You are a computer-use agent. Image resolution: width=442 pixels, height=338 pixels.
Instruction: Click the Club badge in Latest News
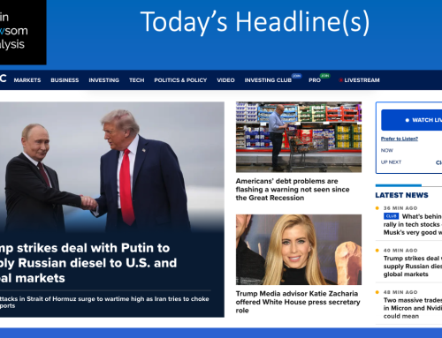[391, 216]
